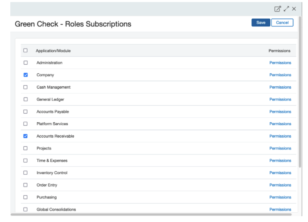The height and width of the screenshot is (222, 308).
Task: Open Permissions link for Global Consolidations
Action: [x=280, y=209]
